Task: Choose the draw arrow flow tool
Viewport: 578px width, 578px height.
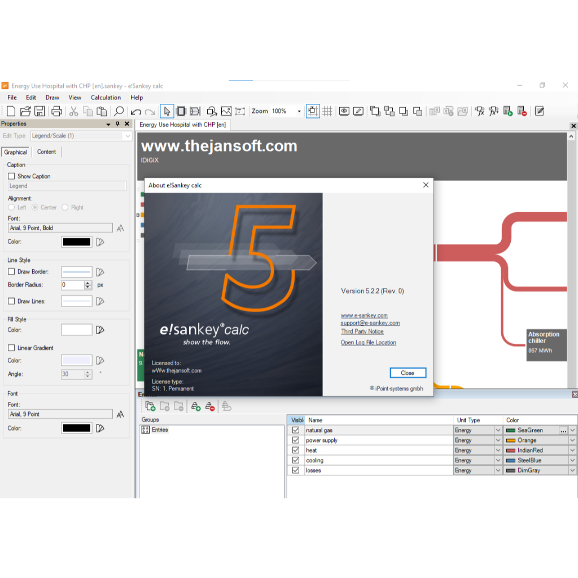Action: (195, 111)
